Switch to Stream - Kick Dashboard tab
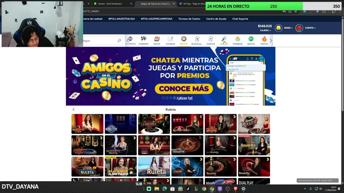 pos(110,4)
